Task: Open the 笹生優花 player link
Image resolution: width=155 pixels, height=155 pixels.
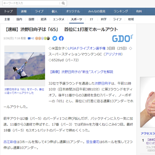Action: (93, 142)
